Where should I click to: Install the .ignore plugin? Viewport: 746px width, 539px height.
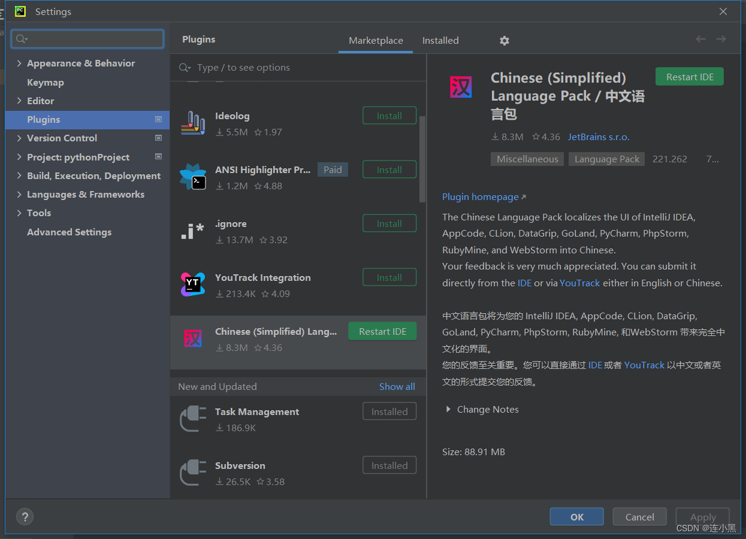(x=389, y=223)
